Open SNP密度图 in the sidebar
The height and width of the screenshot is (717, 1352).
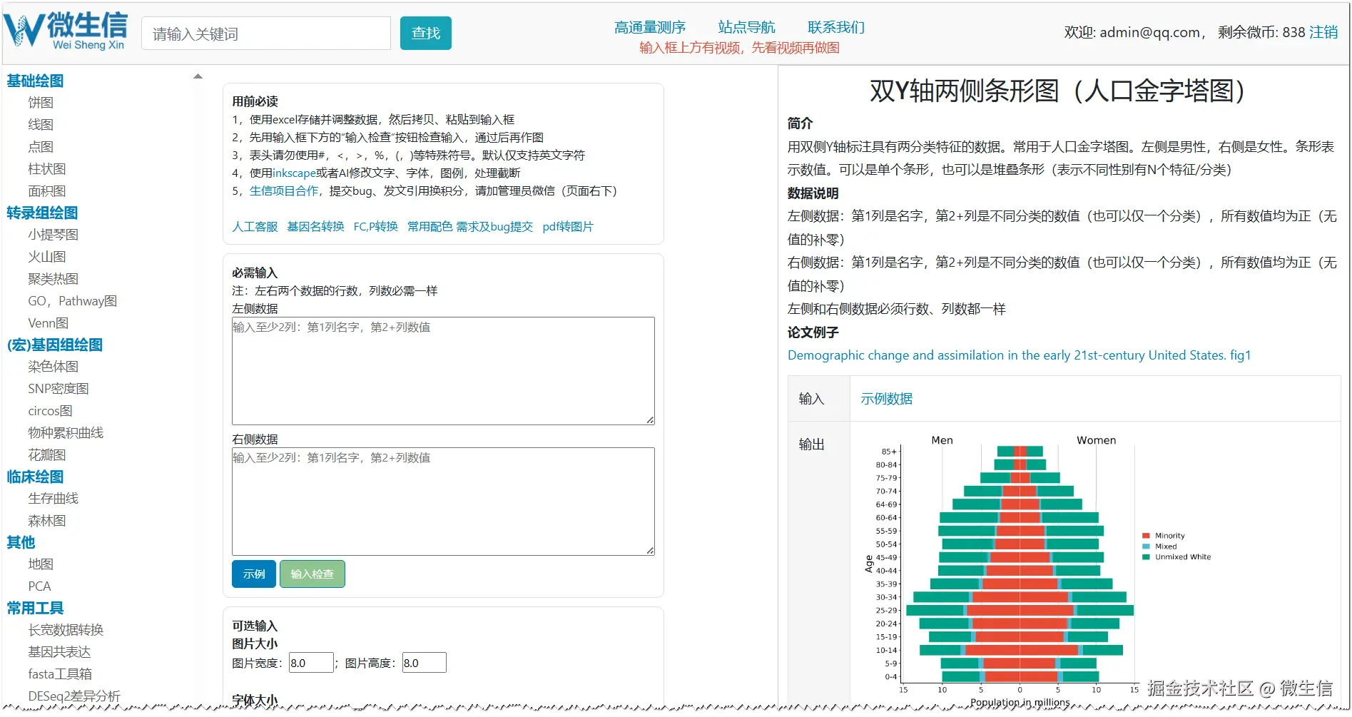[x=59, y=389]
